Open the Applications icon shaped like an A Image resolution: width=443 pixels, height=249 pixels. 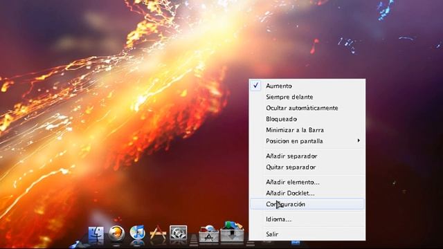[158, 234]
